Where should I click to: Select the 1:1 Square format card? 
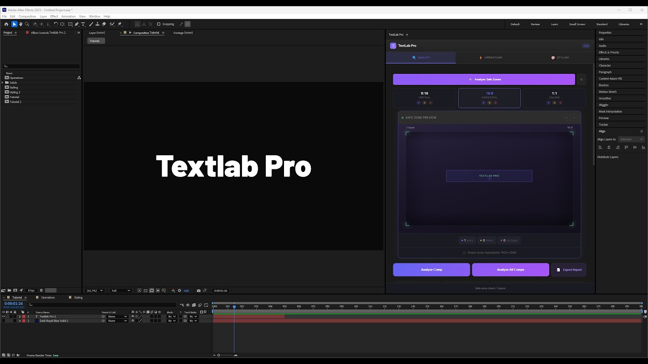click(554, 98)
